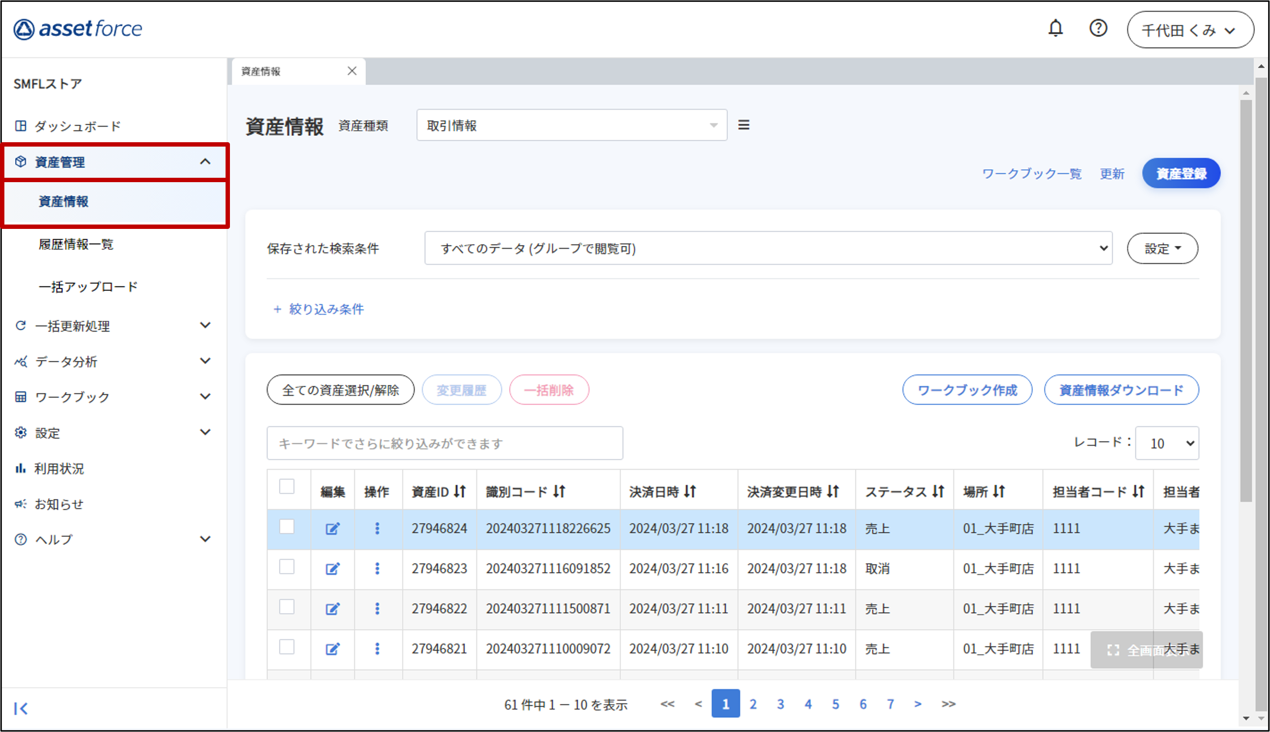Open お知らせ from the sidebar
Image resolution: width=1270 pixels, height=732 pixels.
click(59, 504)
